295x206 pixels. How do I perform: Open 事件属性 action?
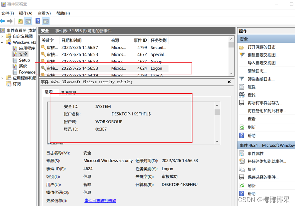(x=255, y=154)
